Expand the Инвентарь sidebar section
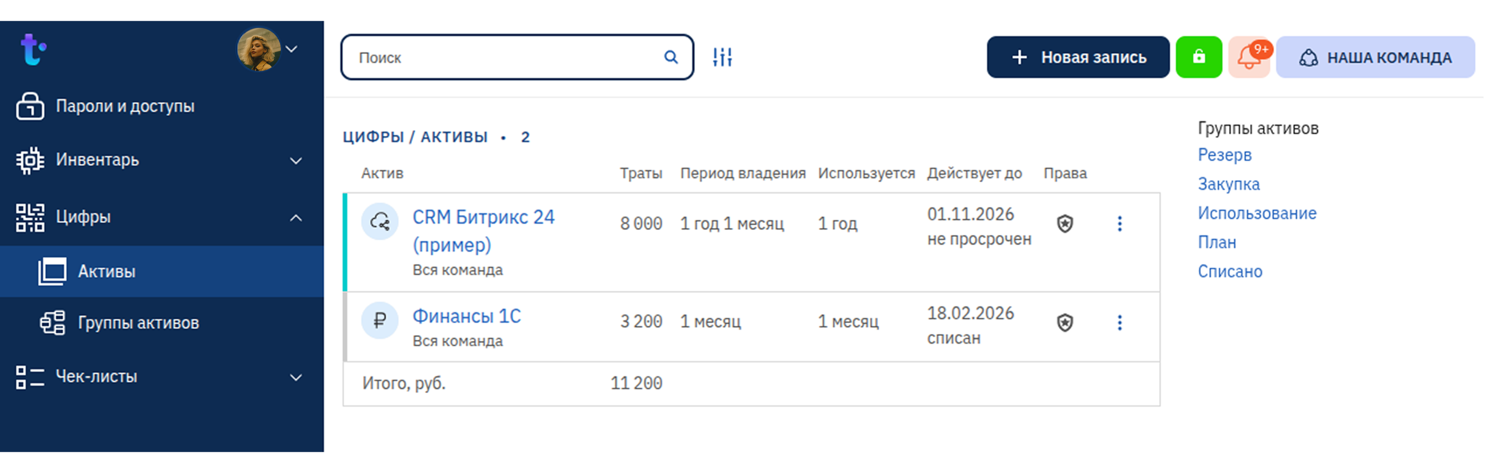The width and height of the screenshot is (1508, 466). [x=296, y=160]
